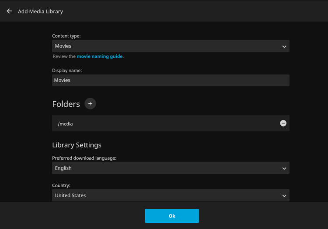Click into the Display name field

click(171, 80)
